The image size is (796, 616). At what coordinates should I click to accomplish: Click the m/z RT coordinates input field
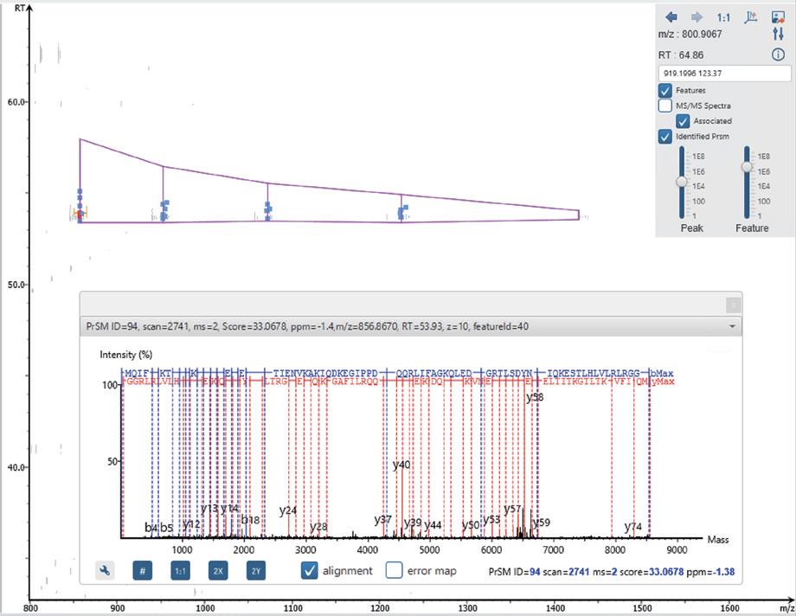[722, 74]
